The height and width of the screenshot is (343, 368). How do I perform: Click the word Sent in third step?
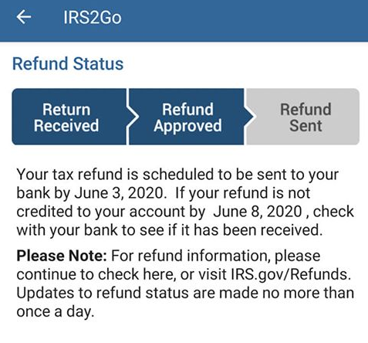(x=306, y=126)
